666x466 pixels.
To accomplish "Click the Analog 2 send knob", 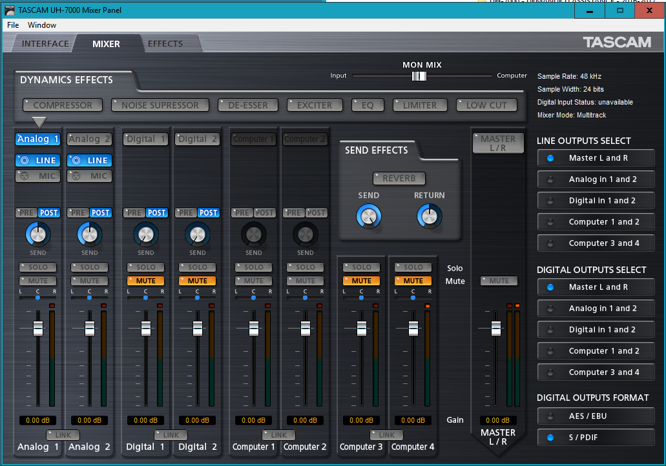I will [x=90, y=234].
